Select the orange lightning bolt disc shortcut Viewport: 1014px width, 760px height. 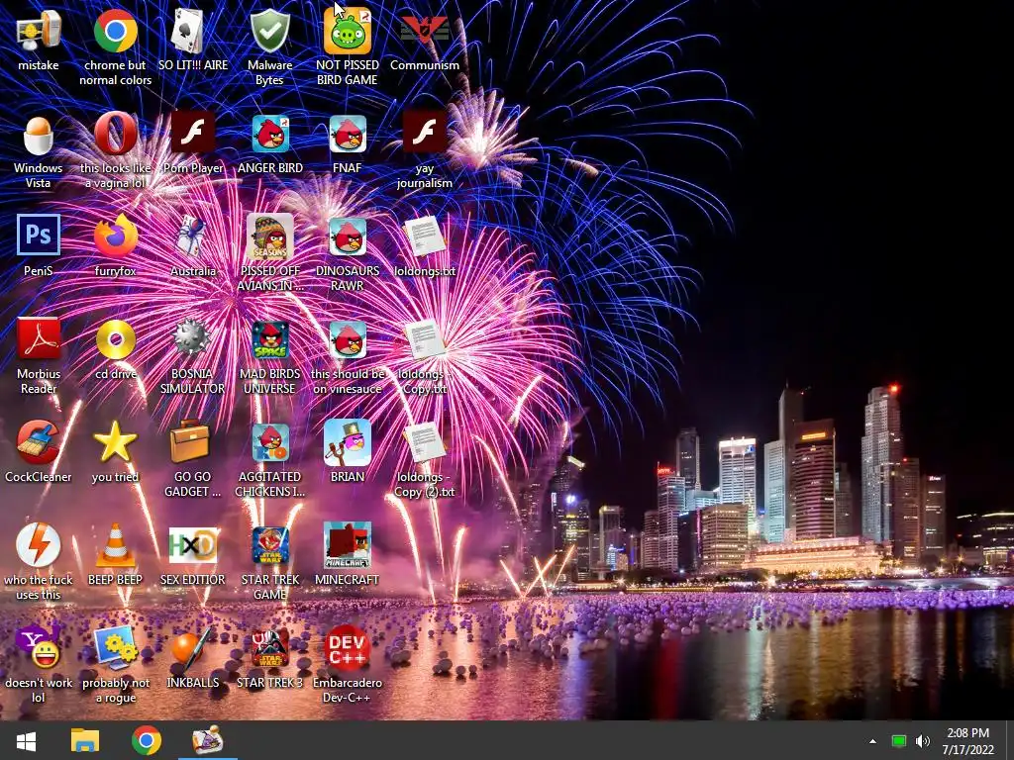point(39,545)
